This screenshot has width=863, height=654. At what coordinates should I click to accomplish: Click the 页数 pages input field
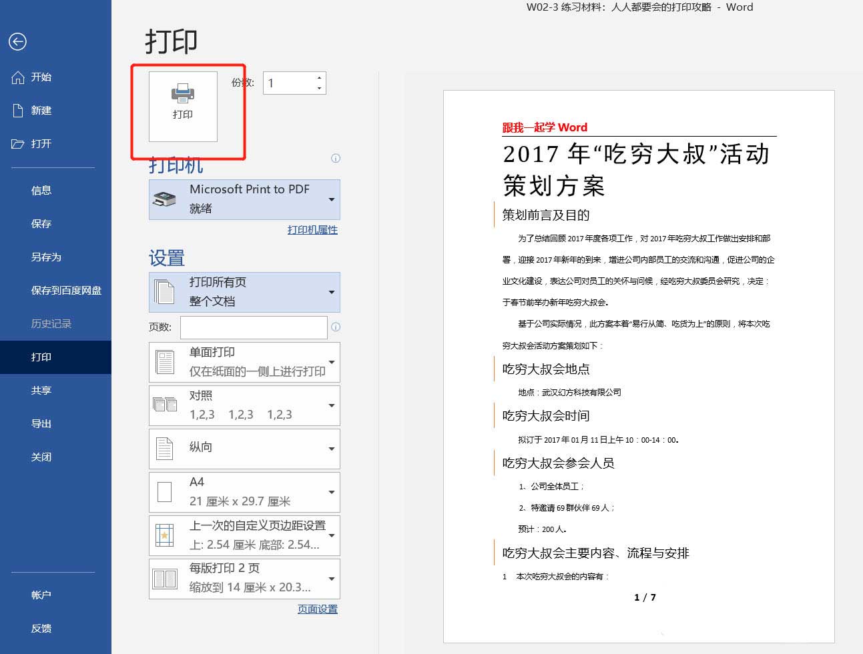[x=254, y=327]
